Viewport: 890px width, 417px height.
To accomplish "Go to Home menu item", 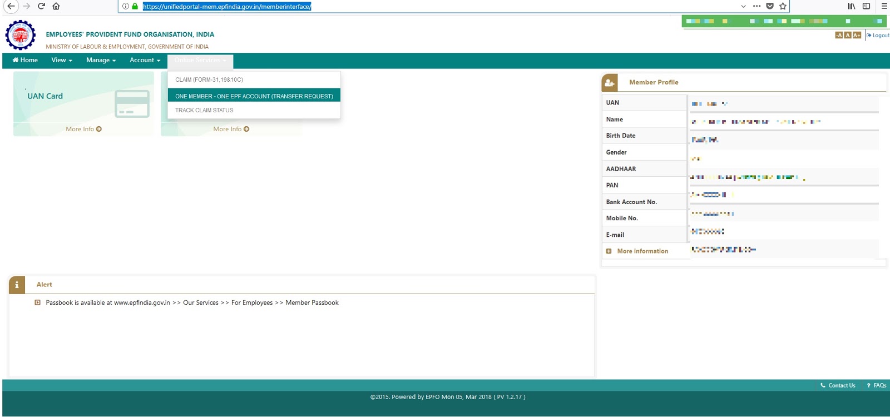I will 25,60.
